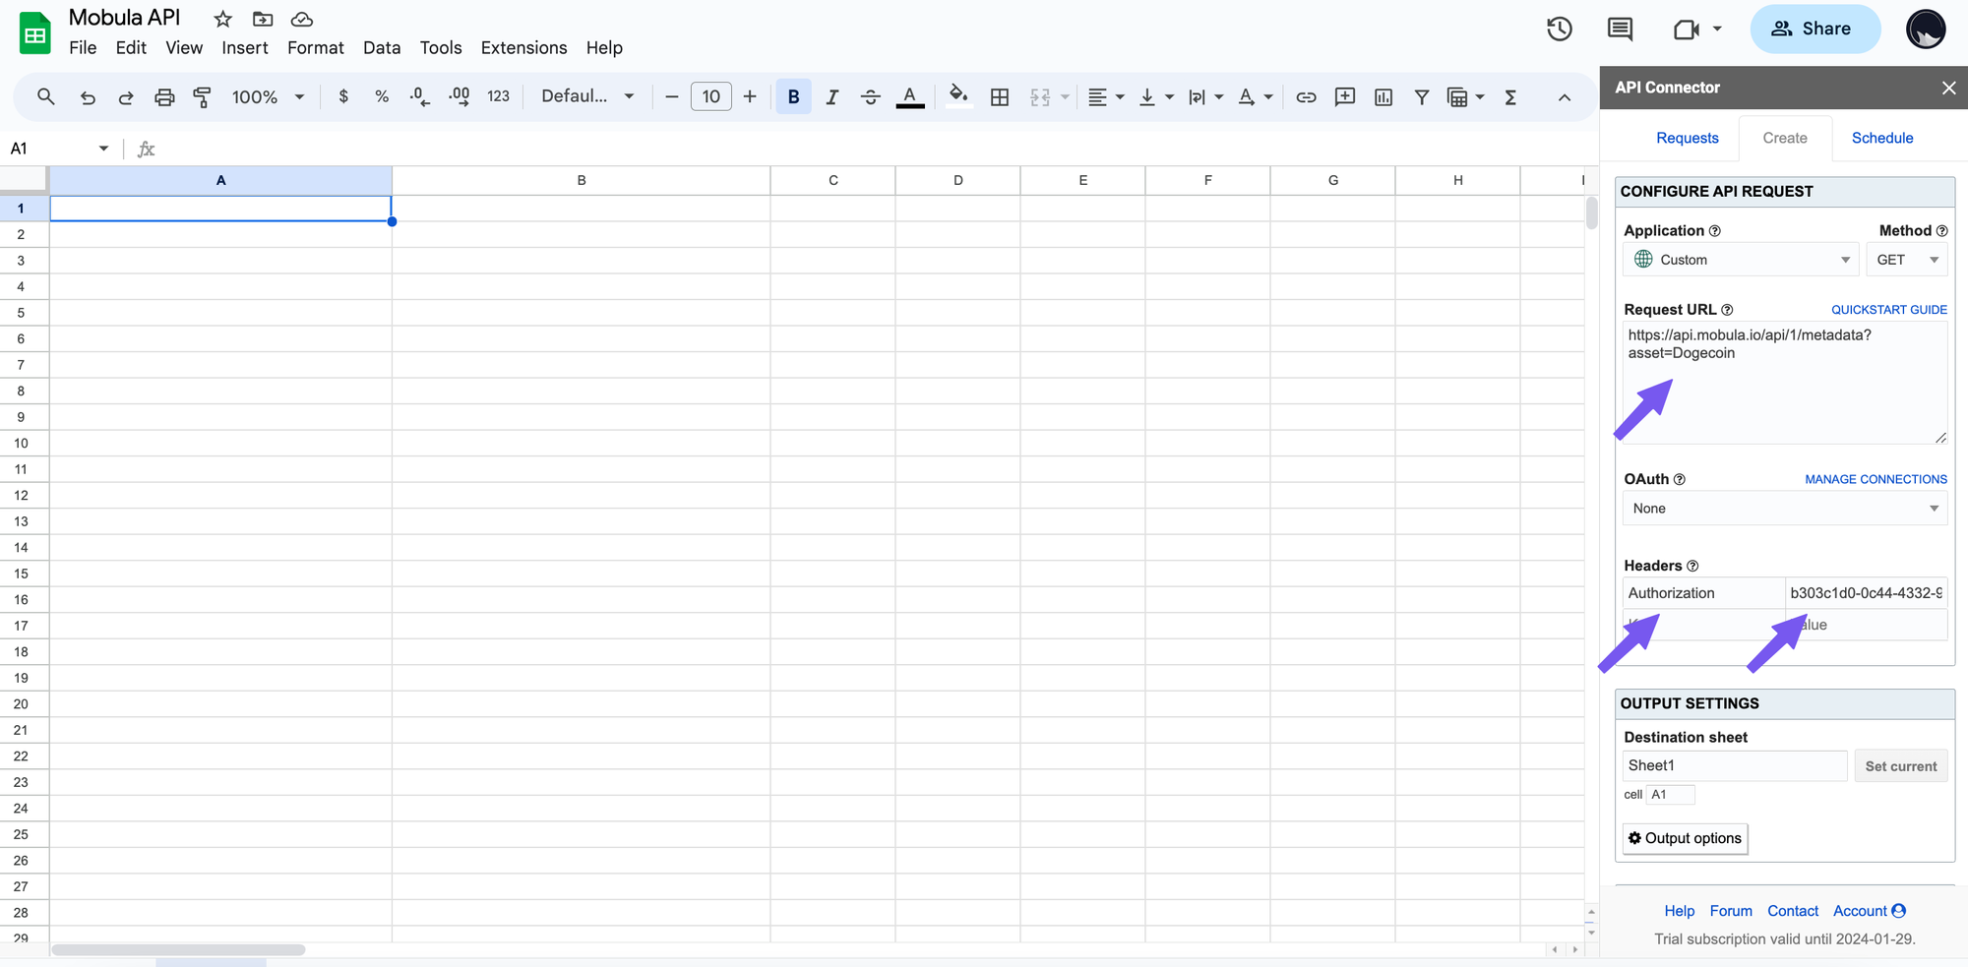Undo the last action
The height and width of the screenshot is (967, 1968).
(88, 96)
